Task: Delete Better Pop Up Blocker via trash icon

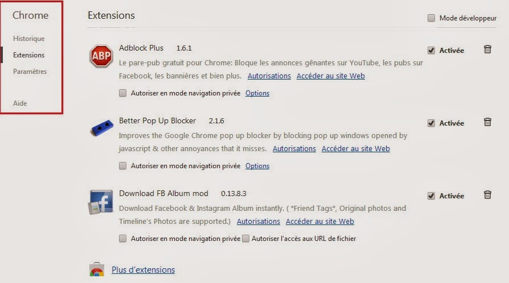Action: pos(487,122)
